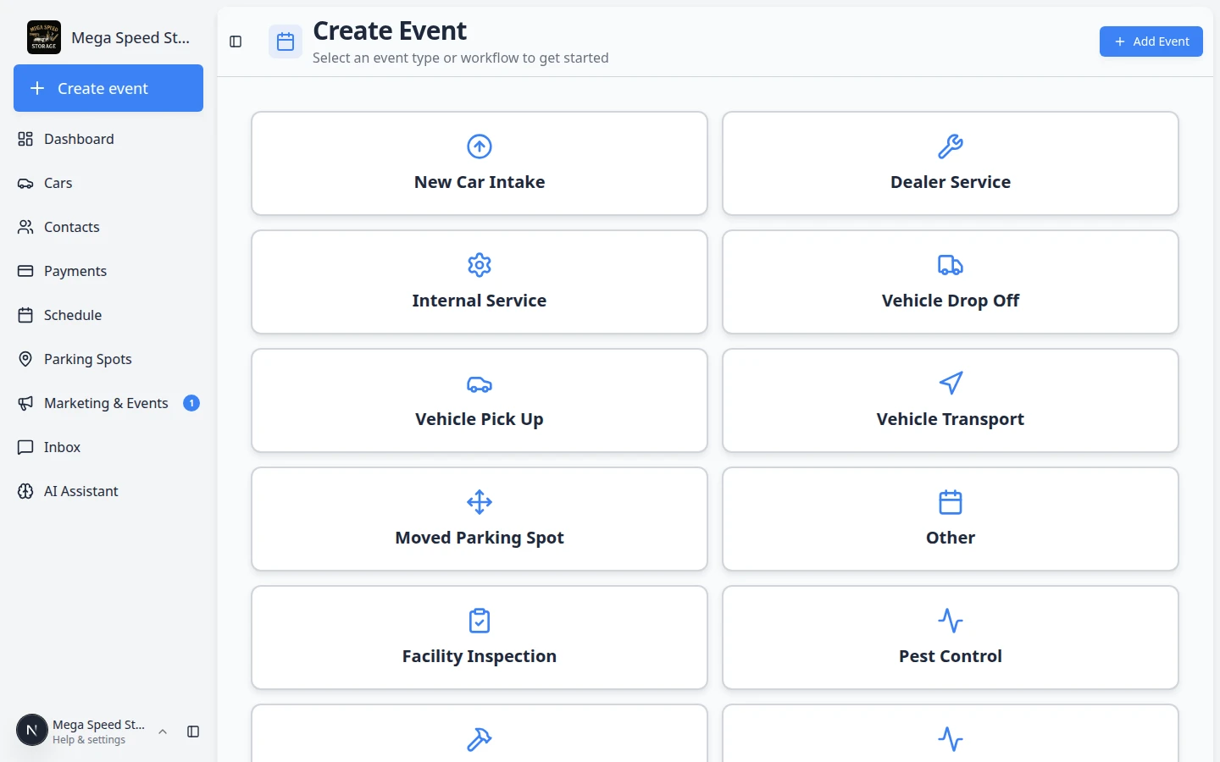Open the Inbox
The width and height of the screenshot is (1220, 762).
pos(108,447)
